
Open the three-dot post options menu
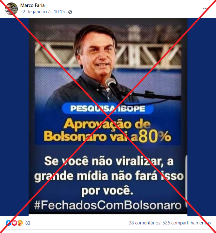pyautogui.click(x=205, y=8)
